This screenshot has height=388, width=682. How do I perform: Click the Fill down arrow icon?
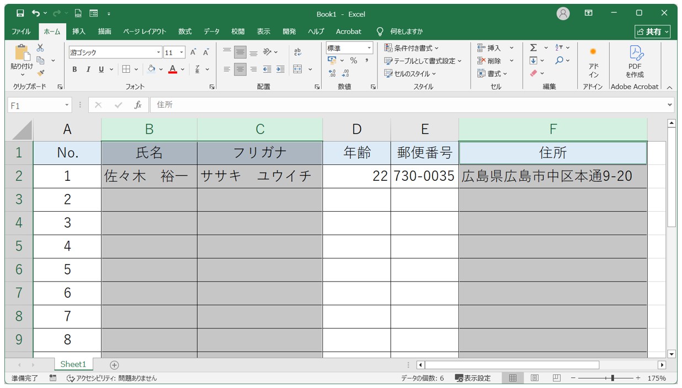coord(533,61)
